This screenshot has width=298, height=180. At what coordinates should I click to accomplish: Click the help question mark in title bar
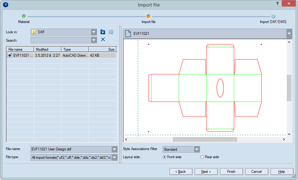click(277, 4)
